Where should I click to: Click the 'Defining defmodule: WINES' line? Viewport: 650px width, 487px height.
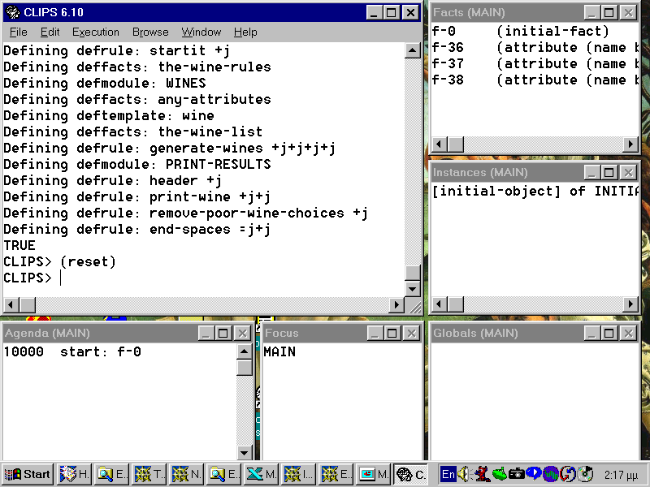pyautogui.click(x=105, y=83)
